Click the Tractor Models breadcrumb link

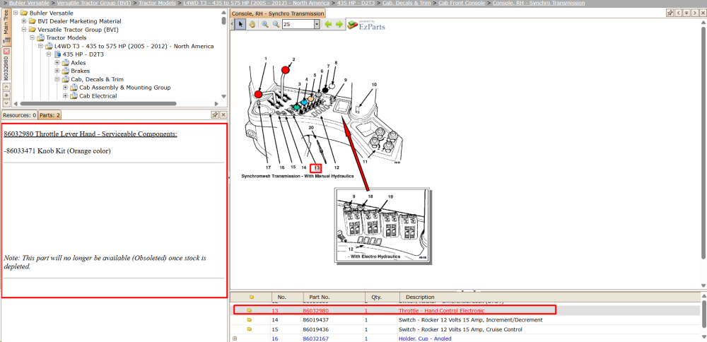[158, 3]
